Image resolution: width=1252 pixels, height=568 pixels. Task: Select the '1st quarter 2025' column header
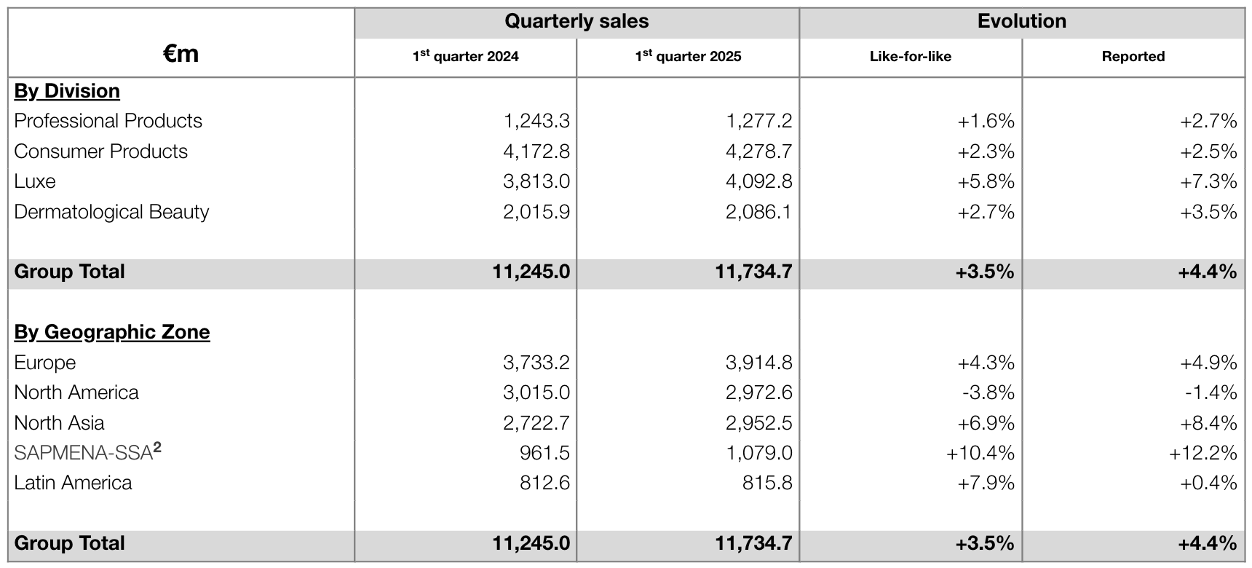pyautogui.click(x=688, y=56)
